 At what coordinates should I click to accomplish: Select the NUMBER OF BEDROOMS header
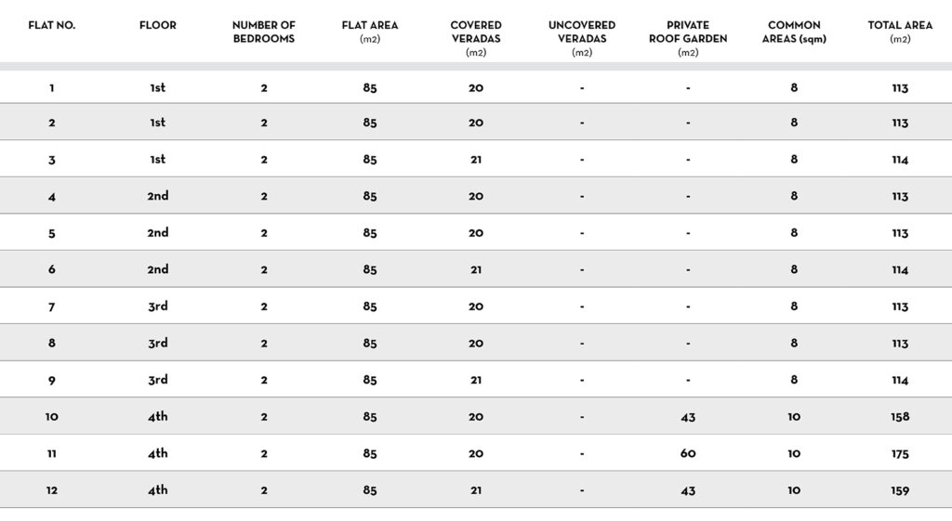point(263,32)
